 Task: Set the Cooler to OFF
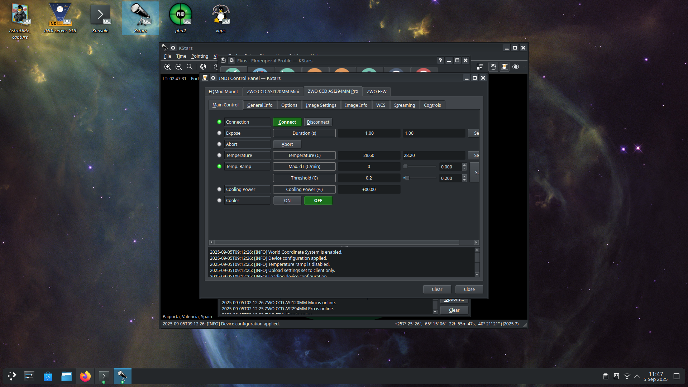click(318, 200)
